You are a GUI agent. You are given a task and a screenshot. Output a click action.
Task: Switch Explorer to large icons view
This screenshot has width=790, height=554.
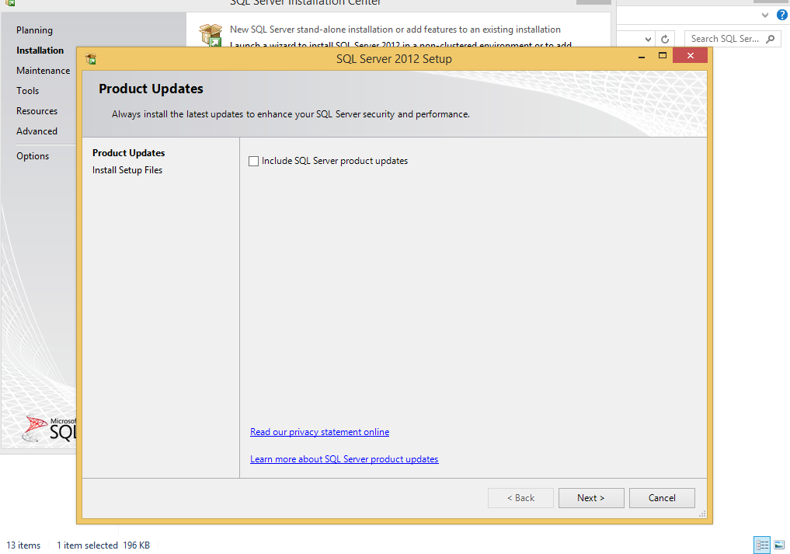click(x=779, y=545)
